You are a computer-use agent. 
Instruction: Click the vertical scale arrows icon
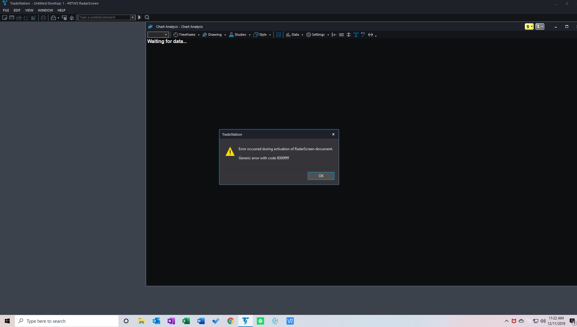(x=349, y=35)
